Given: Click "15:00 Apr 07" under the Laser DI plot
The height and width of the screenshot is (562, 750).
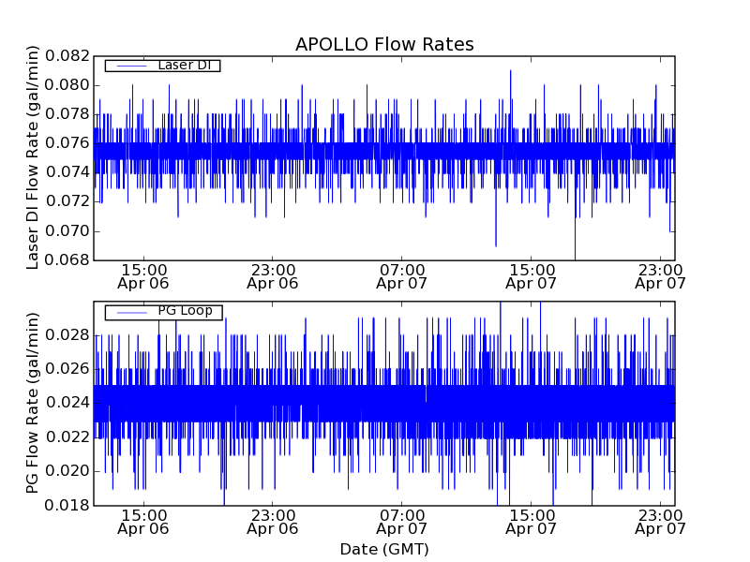Looking at the screenshot, I should point(531,276).
